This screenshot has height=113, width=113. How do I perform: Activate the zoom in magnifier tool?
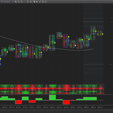(x=22, y=2)
